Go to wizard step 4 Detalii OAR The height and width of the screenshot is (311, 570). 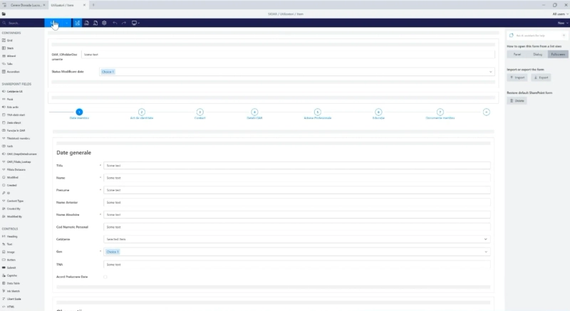(x=254, y=114)
